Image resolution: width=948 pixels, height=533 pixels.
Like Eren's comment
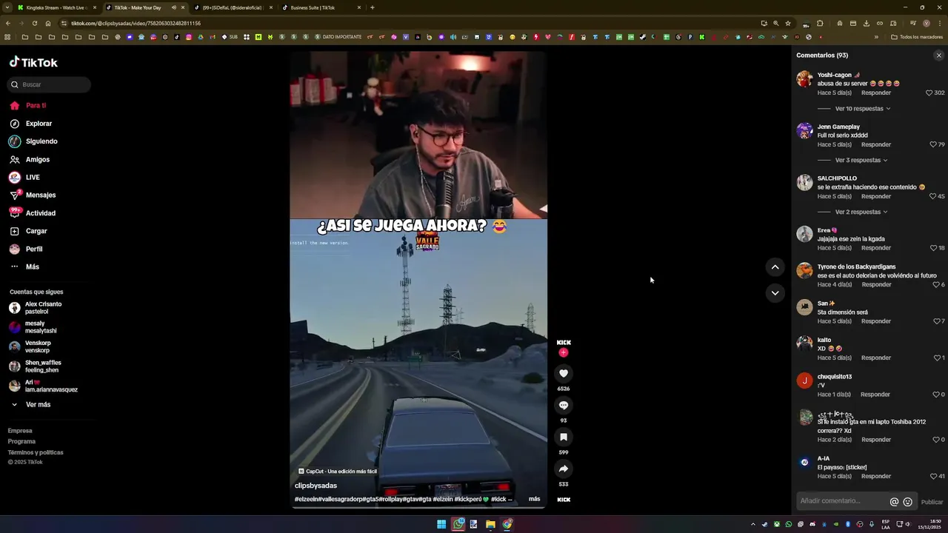933,248
